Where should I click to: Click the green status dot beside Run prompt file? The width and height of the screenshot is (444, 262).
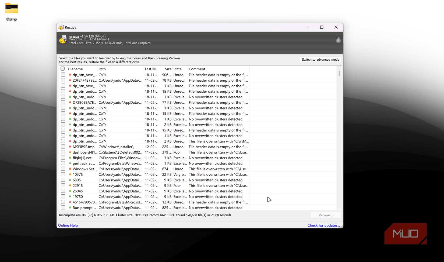pyautogui.click(x=70, y=208)
